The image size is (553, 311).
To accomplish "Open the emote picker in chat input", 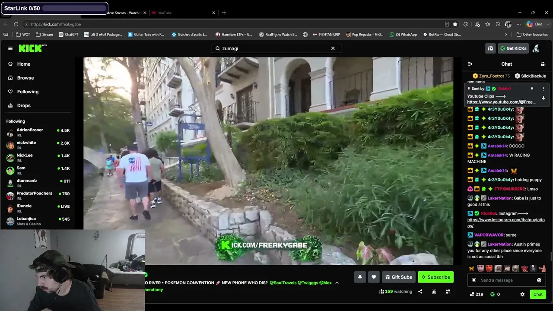I will (539, 280).
